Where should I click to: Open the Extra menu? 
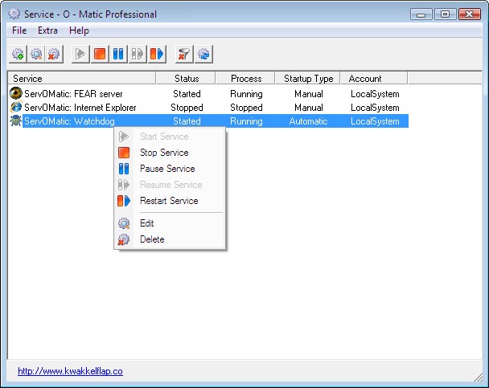(x=47, y=31)
